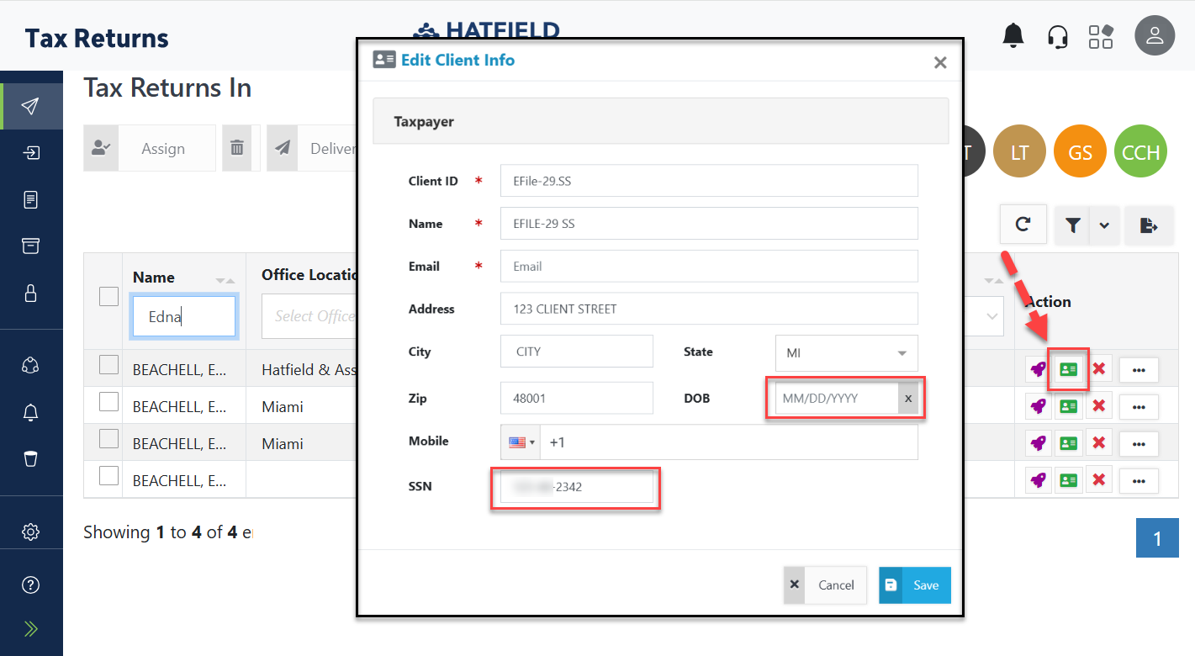Click the refresh grid button
Viewport: 1195px width, 656px height.
coord(1023,225)
